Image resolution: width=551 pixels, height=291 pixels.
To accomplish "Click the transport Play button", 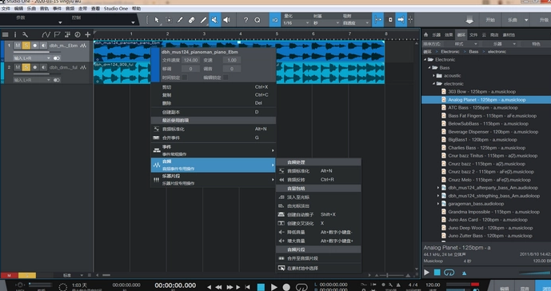I will pos(274,287).
